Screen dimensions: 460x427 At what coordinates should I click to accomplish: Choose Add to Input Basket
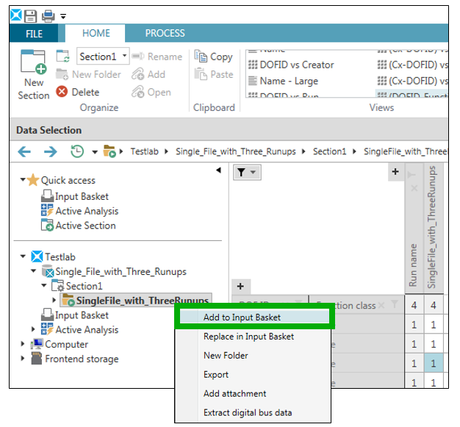click(x=242, y=317)
